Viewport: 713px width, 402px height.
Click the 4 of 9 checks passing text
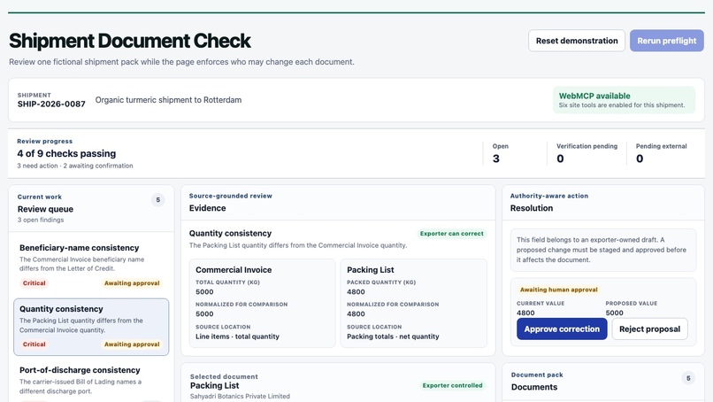(66, 153)
